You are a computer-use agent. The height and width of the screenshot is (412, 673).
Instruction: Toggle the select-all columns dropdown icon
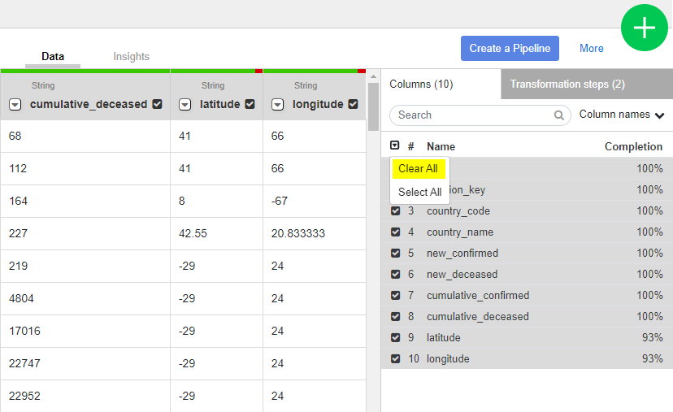point(395,146)
